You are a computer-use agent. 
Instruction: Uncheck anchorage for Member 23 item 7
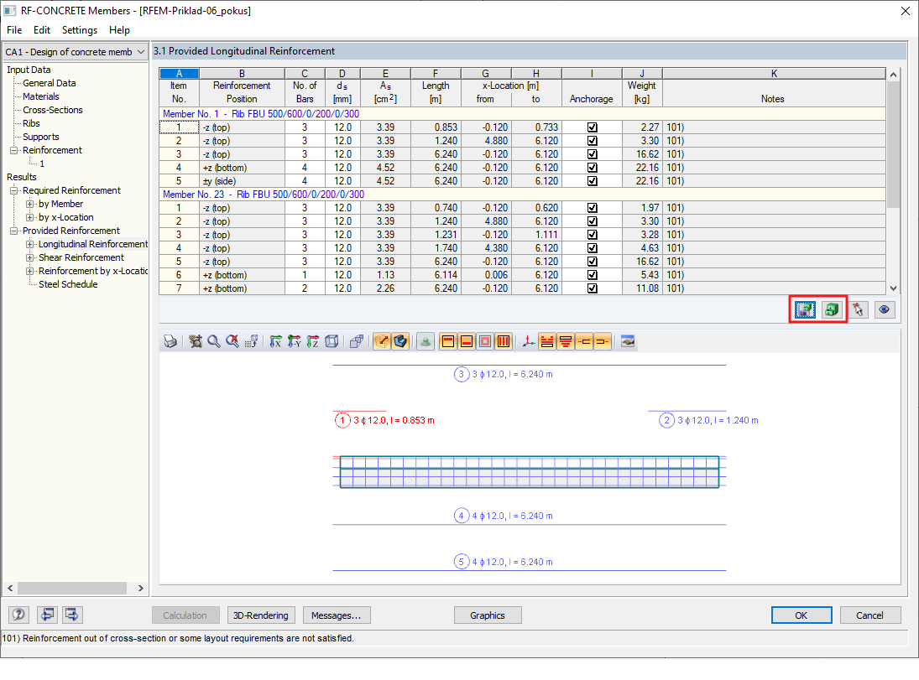[x=592, y=288]
